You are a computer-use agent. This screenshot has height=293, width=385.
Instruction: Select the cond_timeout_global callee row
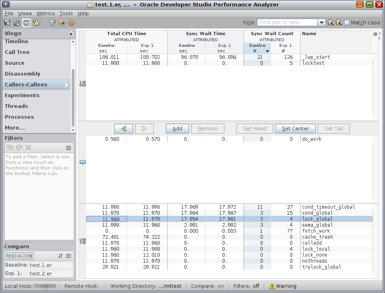click(229, 207)
